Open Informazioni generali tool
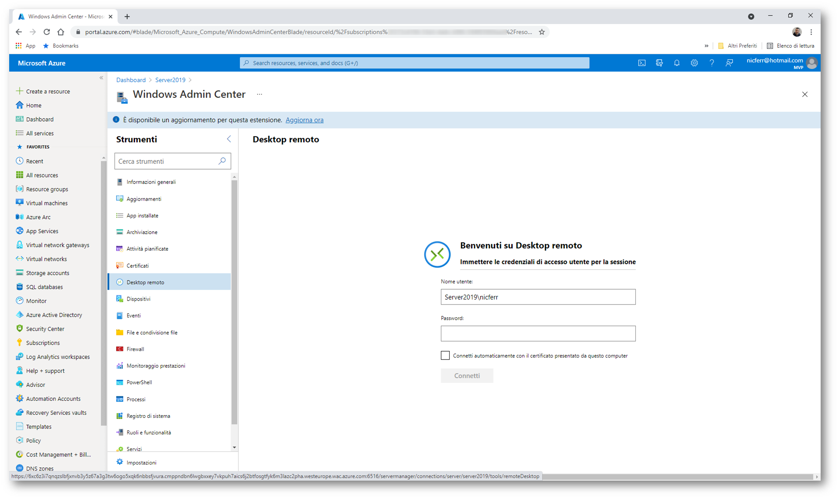 (x=170, y=182)
